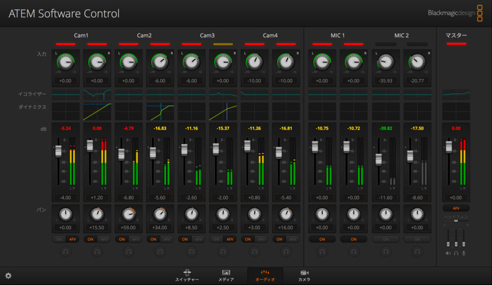Toggle ON for MIC 1 left channel
The height and width of the screenshot is (285, 492).
322,239
